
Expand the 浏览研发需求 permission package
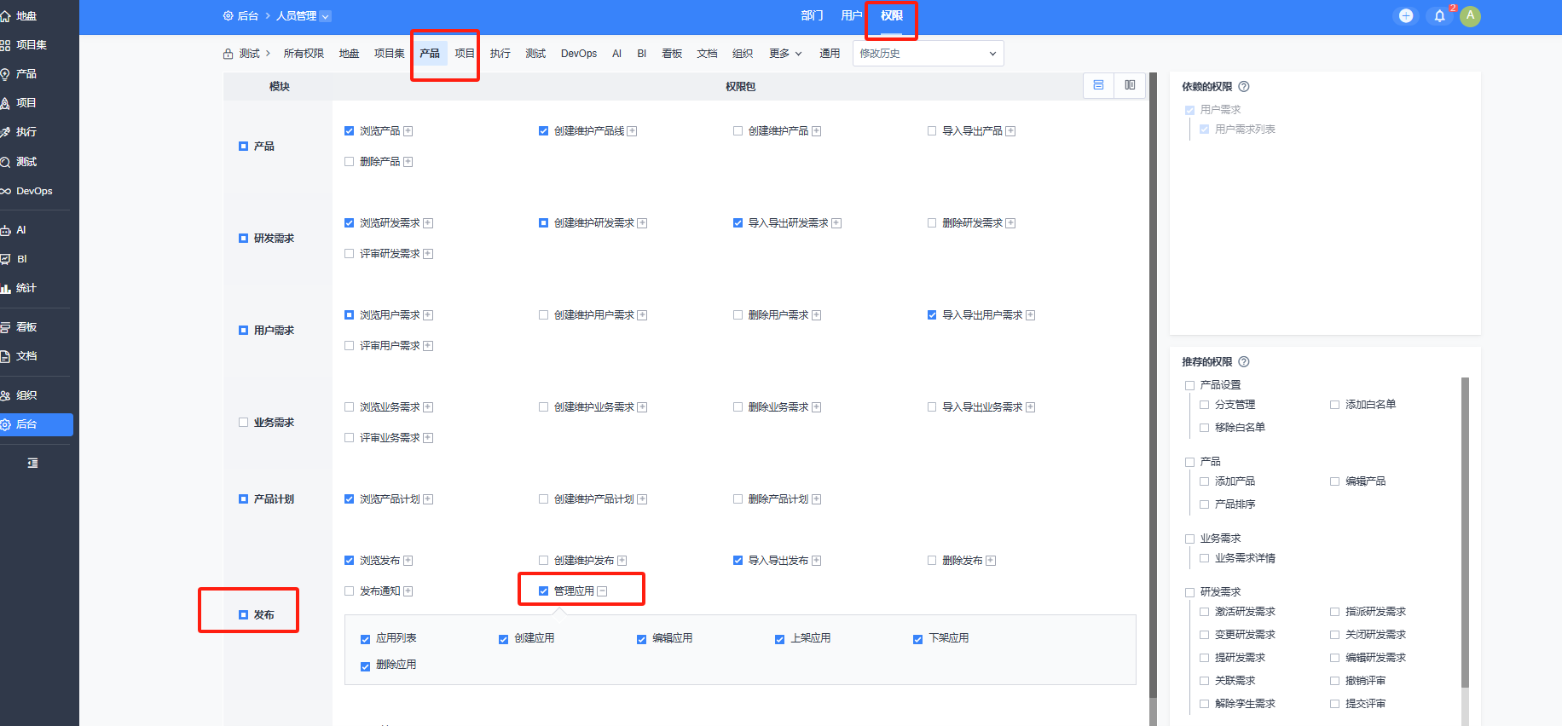tap(428, 223)
